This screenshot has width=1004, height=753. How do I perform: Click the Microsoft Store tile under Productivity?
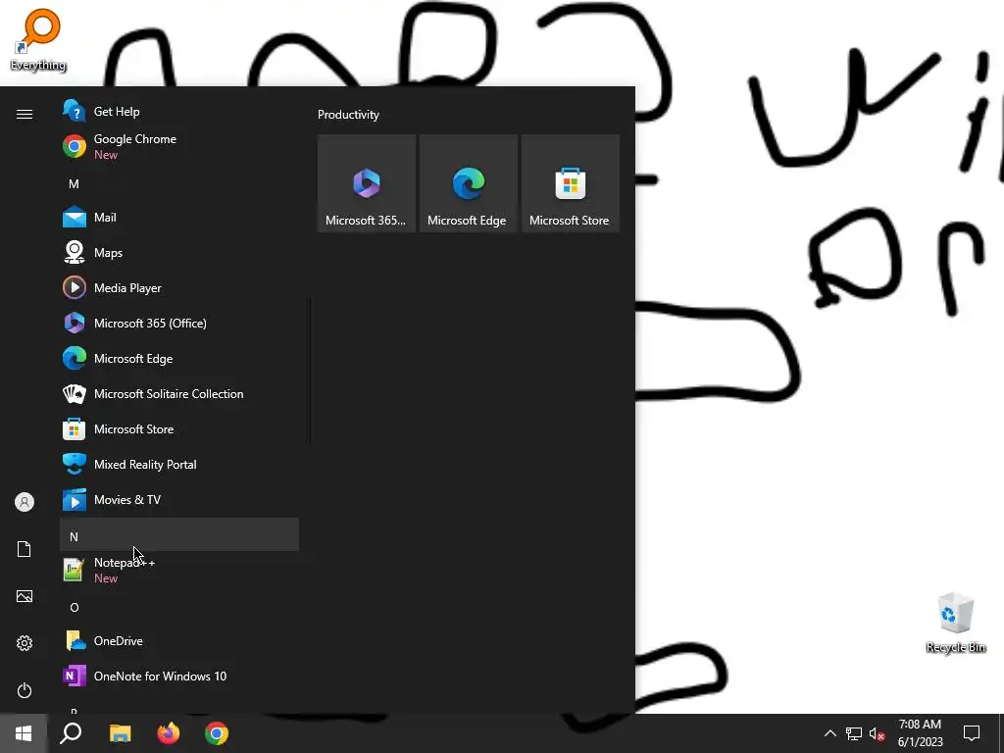pos(570,183)
